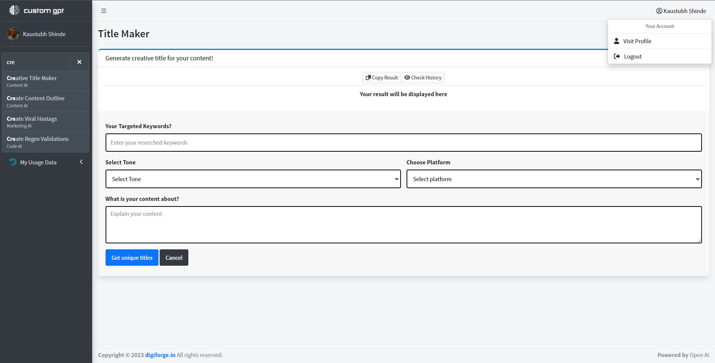715x363 pixels.
Task: Click the Explain your content textarea
Action: coord(403,224)
